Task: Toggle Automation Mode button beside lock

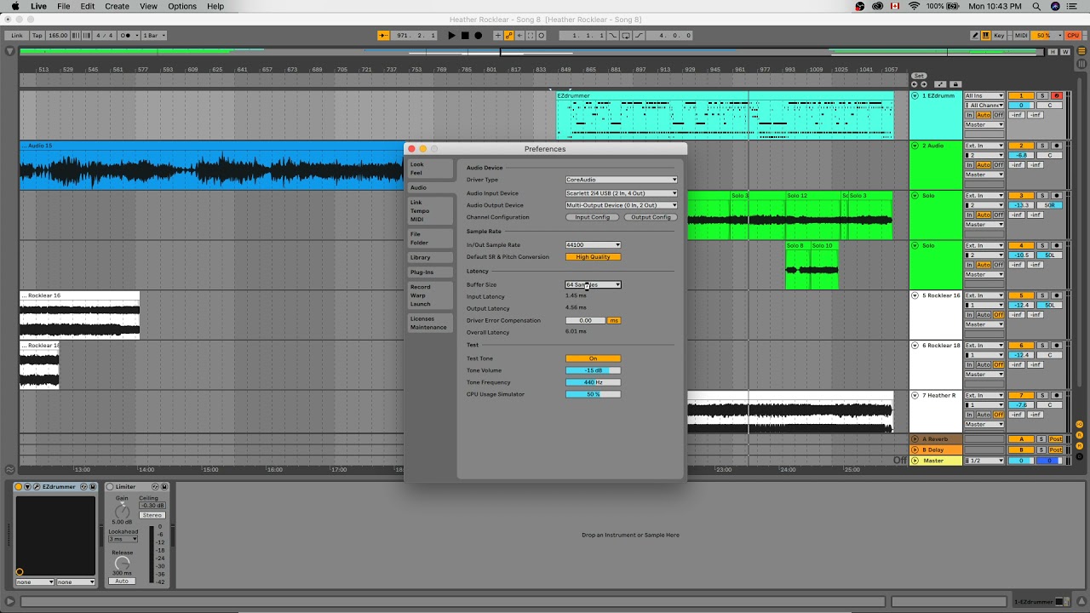Action: point(940,84)
